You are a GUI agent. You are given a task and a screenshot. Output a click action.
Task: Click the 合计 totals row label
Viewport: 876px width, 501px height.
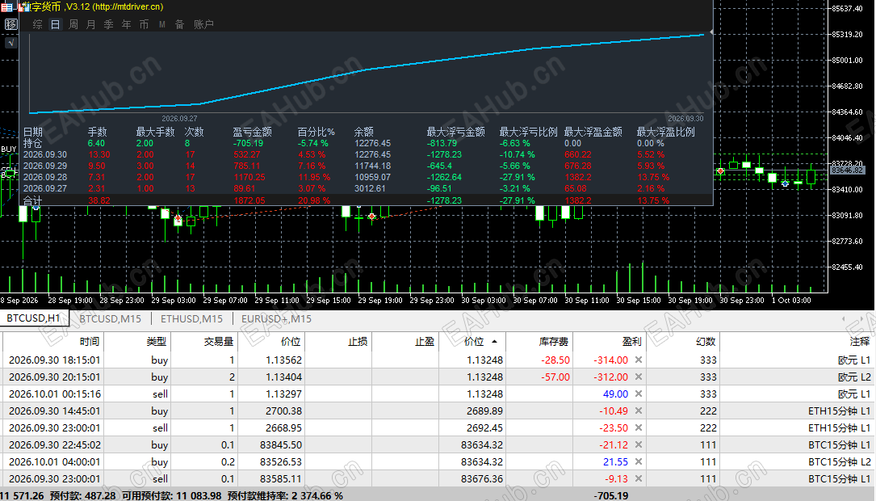tap(32, 200)
